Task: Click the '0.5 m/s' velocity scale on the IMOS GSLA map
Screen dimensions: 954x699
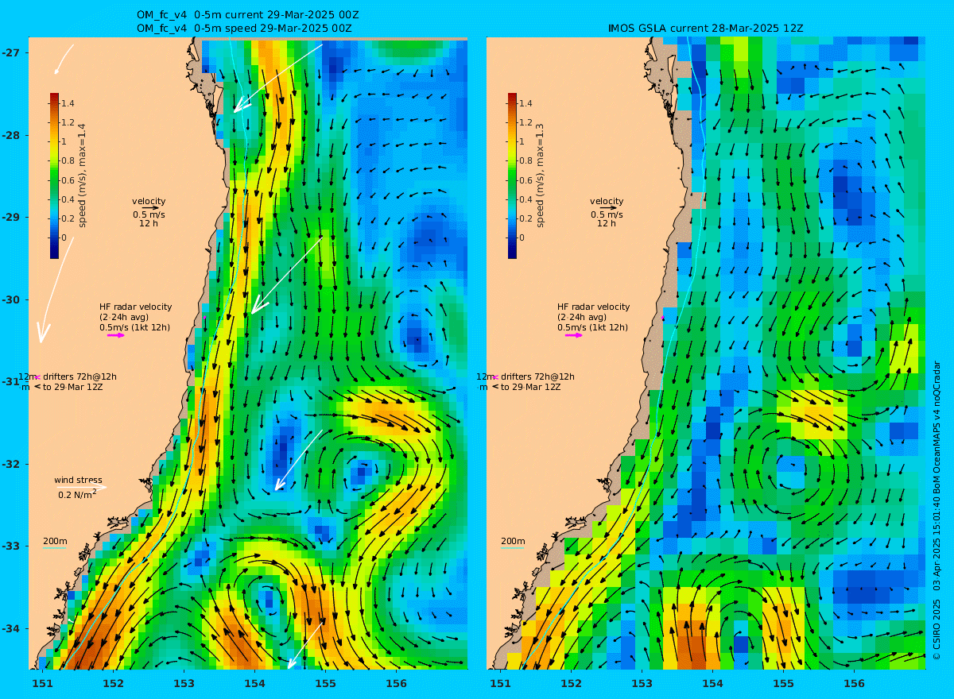Action: tap(607, 214)
